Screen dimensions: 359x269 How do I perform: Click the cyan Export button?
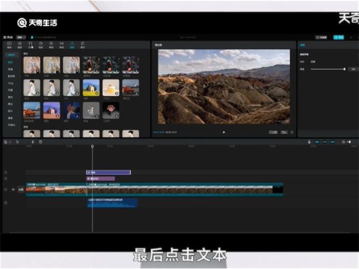pos(338,37)
